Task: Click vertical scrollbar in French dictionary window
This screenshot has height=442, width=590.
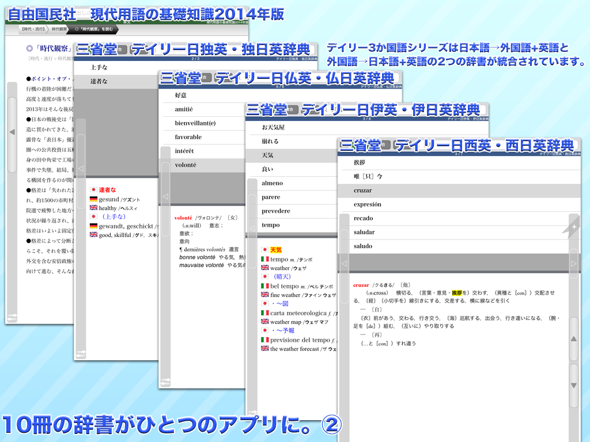Action: pos(165,267)
